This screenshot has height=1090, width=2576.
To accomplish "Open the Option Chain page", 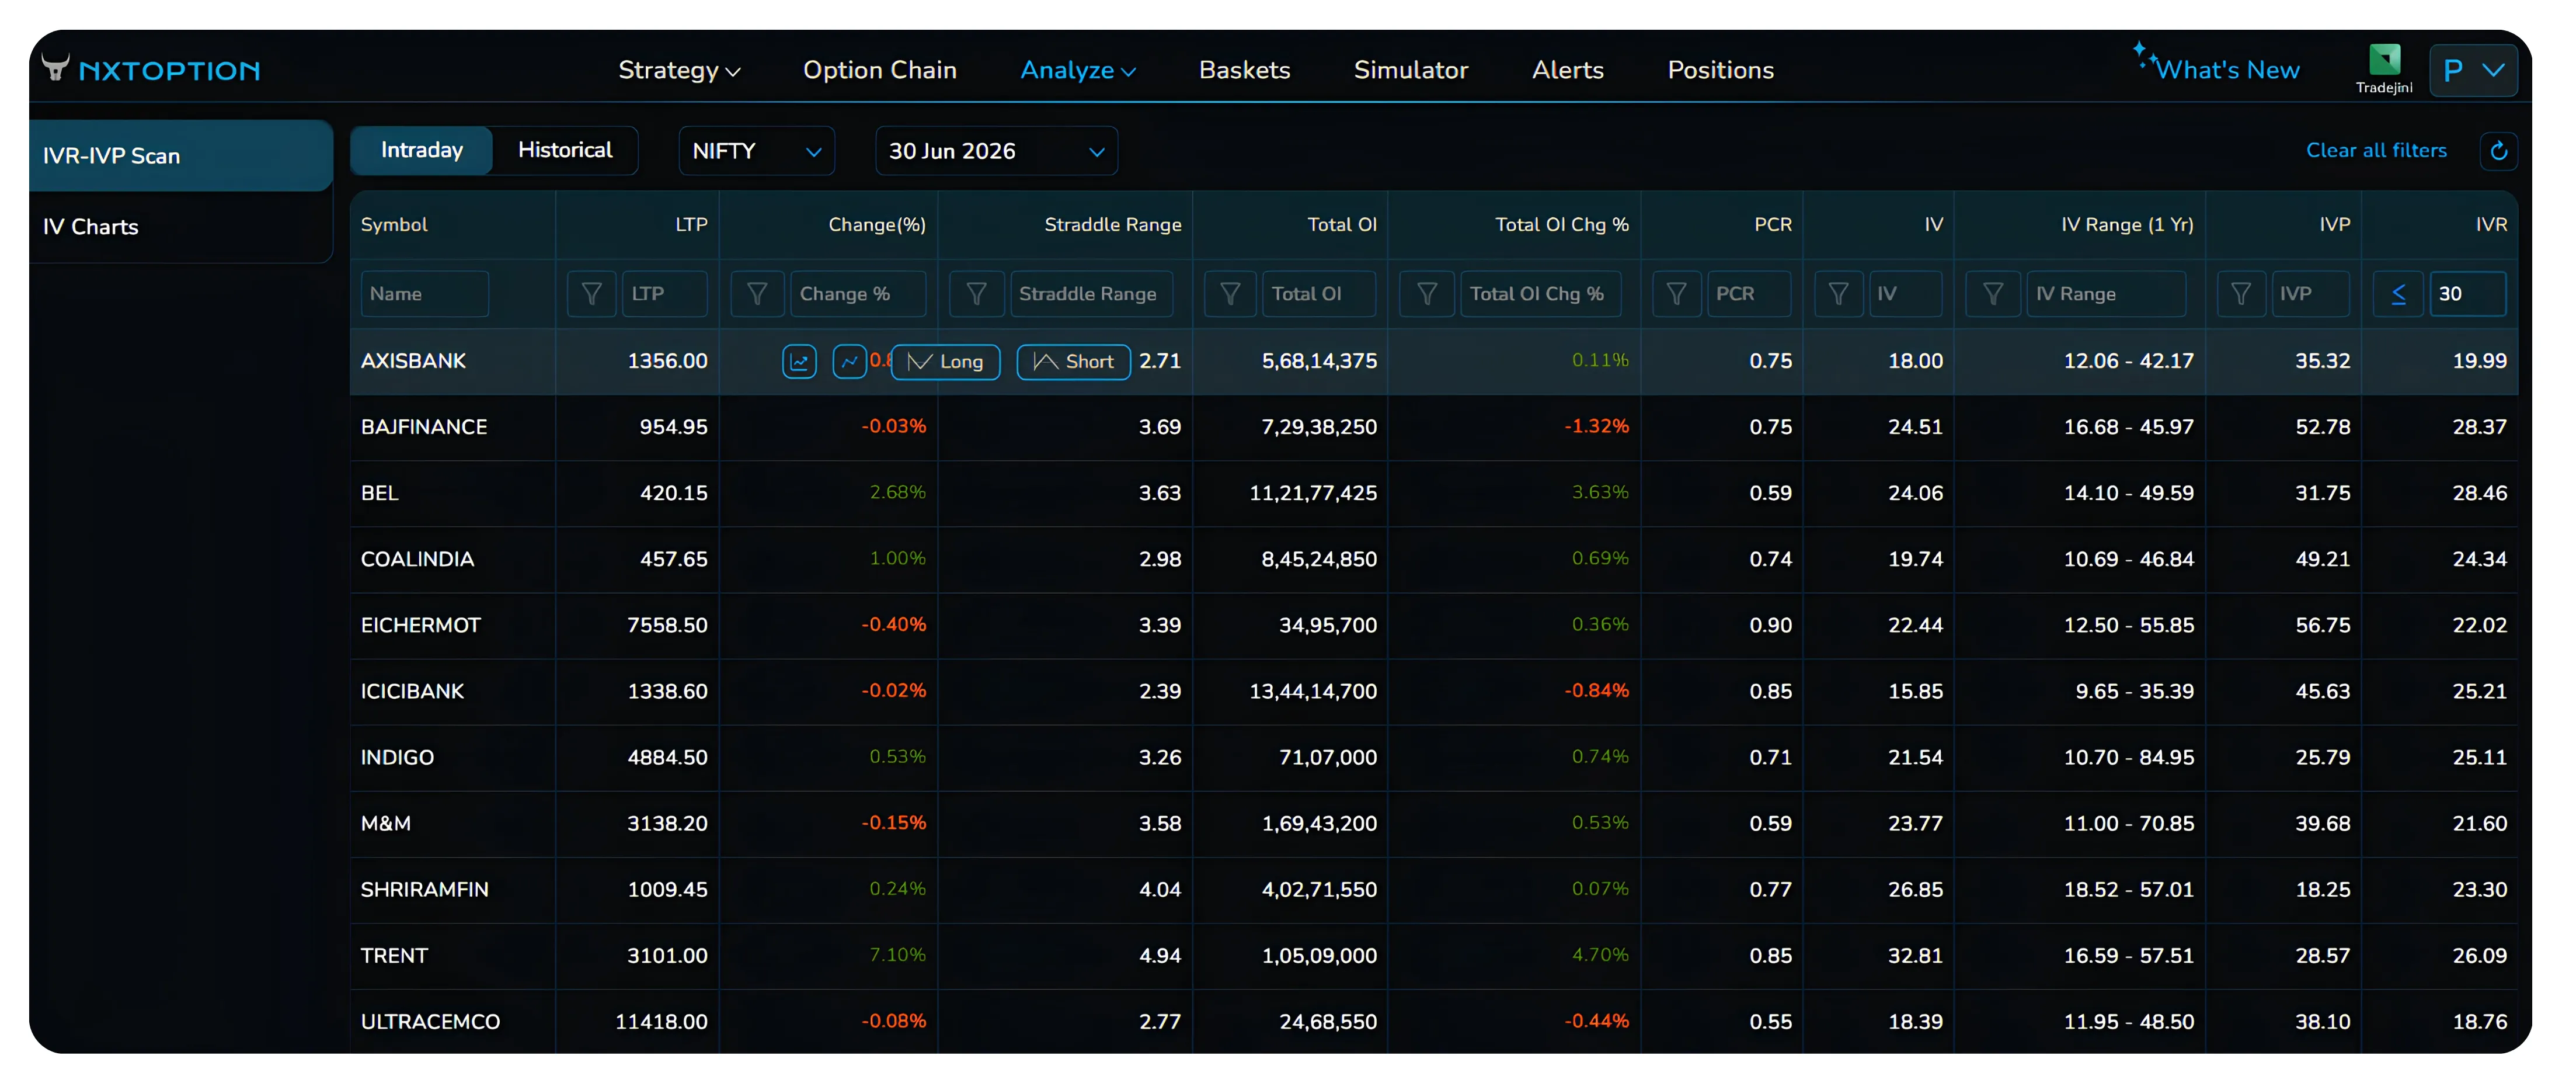I will click(x=880, y=70).
